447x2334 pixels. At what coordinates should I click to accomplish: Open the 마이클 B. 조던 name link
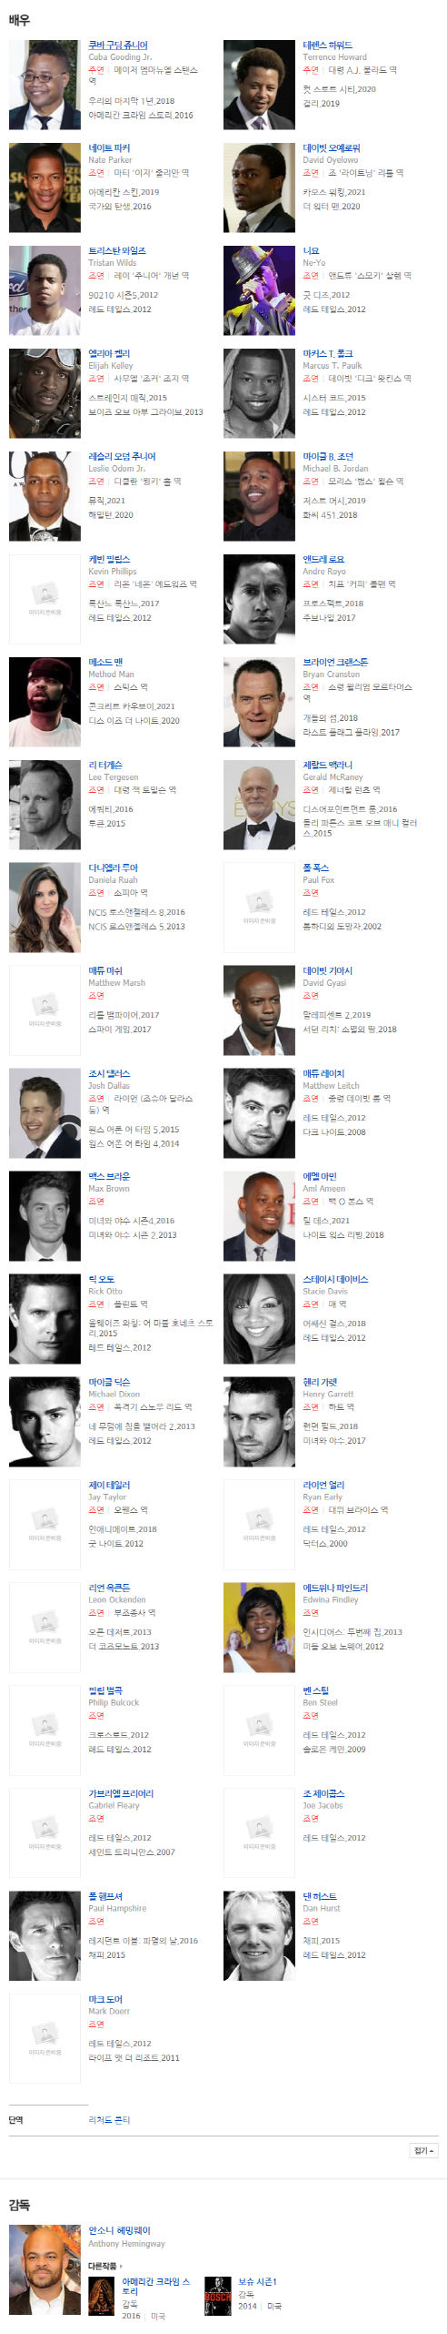click(x=328, y=456)
